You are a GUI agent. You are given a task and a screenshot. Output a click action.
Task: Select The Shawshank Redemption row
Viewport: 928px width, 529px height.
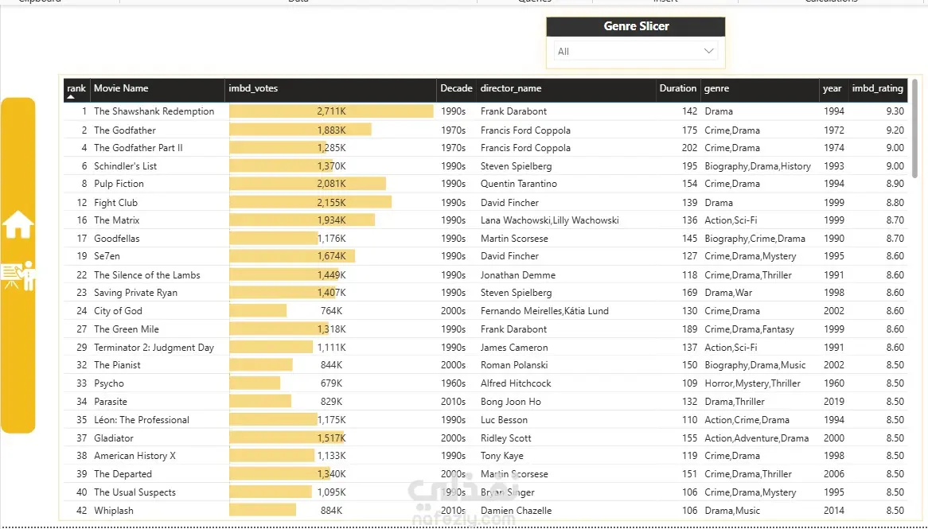[485, 111]
